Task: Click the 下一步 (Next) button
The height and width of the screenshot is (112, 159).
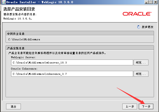Action: [x=146, y=106]
